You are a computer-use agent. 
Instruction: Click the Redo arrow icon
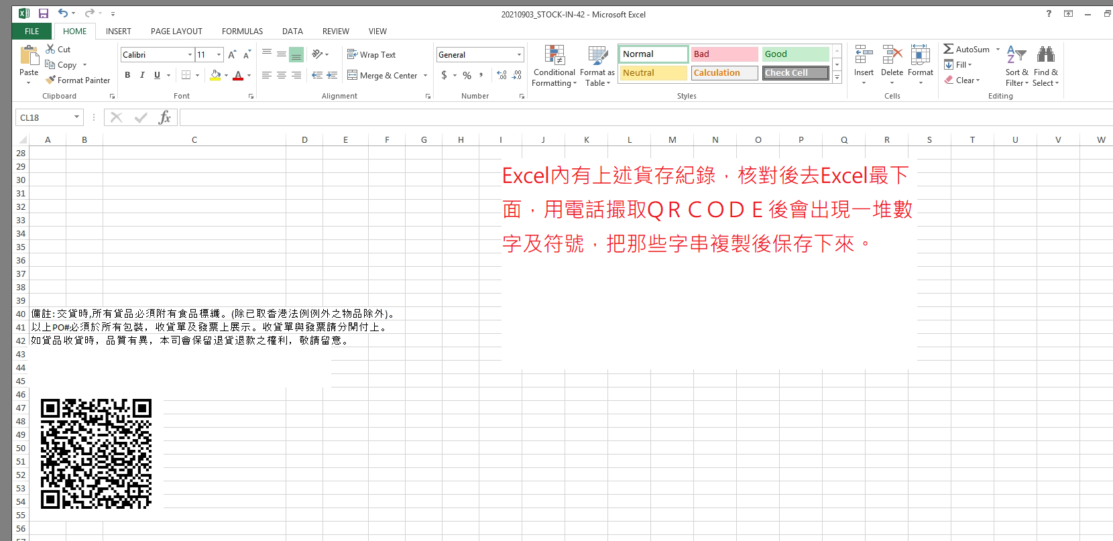[x=89, y=13]
